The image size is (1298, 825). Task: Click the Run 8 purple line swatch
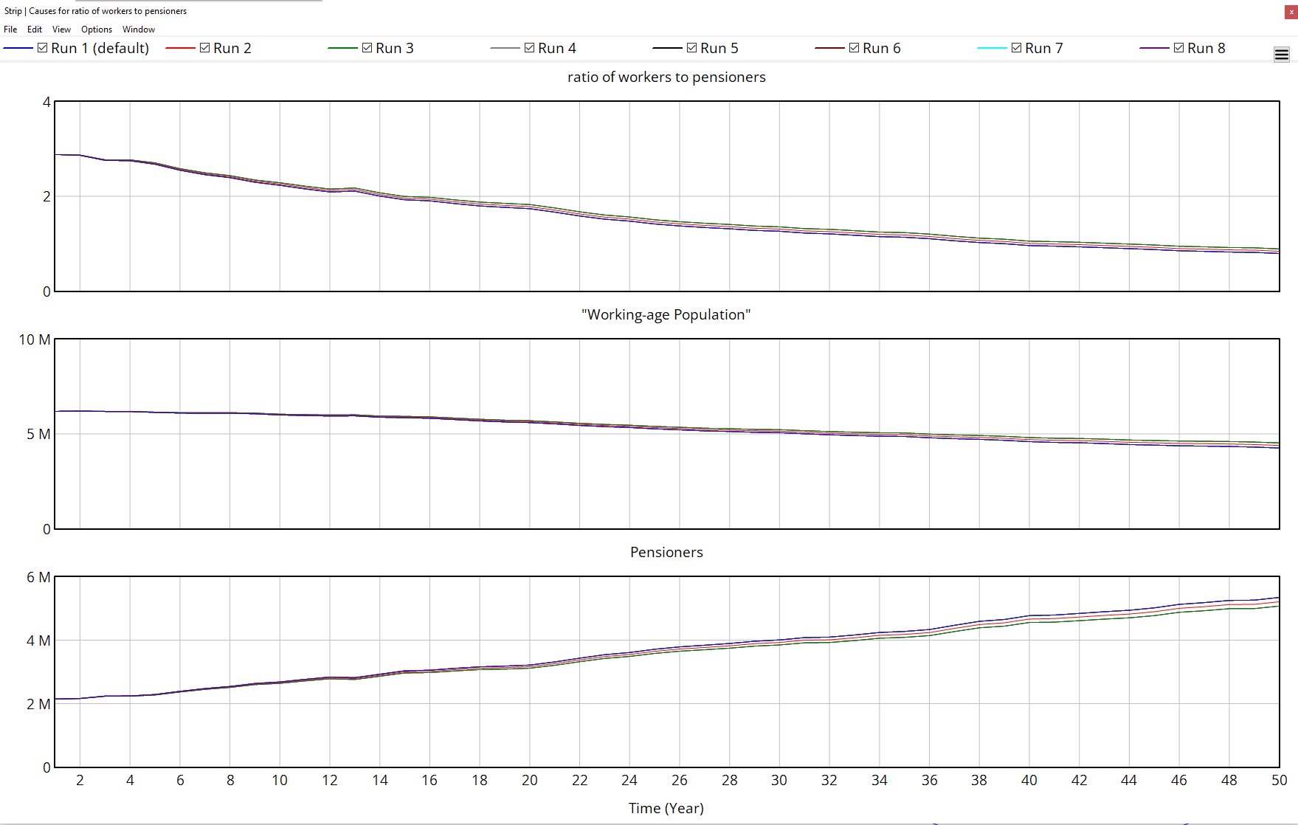(1153, 47)
